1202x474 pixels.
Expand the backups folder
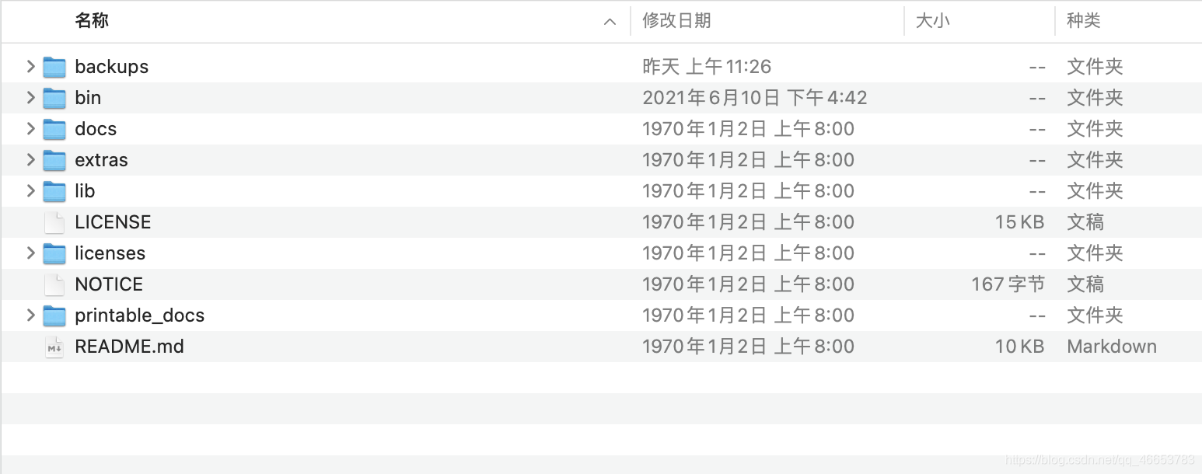(x=30, y=67)
